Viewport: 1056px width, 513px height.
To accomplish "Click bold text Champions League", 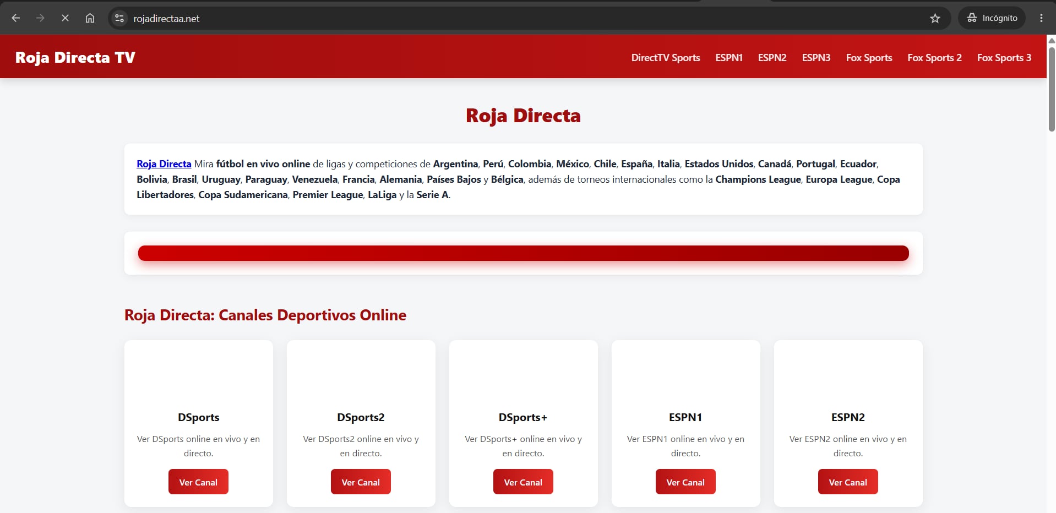I will [x=758, y=179].
